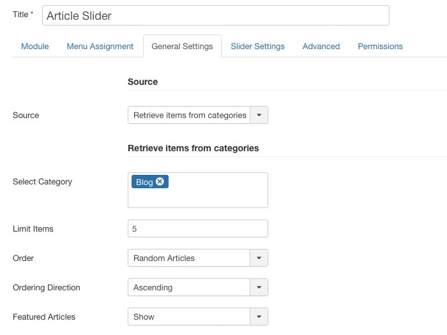Switch to the Module tab
Screen dimensions: 447x335
pos(34,47)
